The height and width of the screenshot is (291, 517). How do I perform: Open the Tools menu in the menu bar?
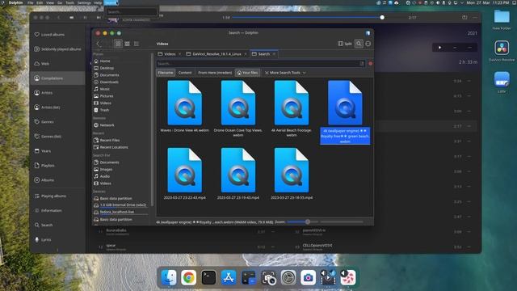tap(69, 2)
